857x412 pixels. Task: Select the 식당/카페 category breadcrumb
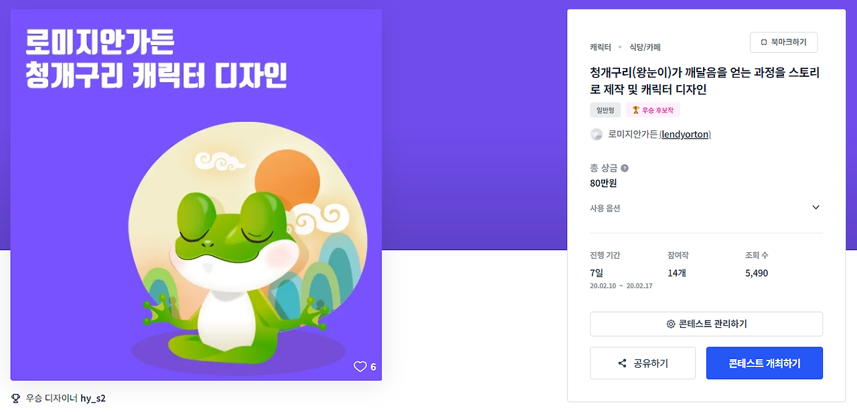[645, 47]
